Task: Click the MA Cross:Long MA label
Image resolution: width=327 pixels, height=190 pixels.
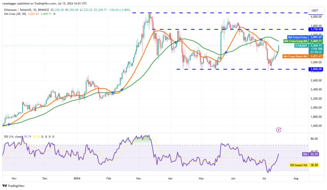Action: pyautogui.click(x=296, y=41)
